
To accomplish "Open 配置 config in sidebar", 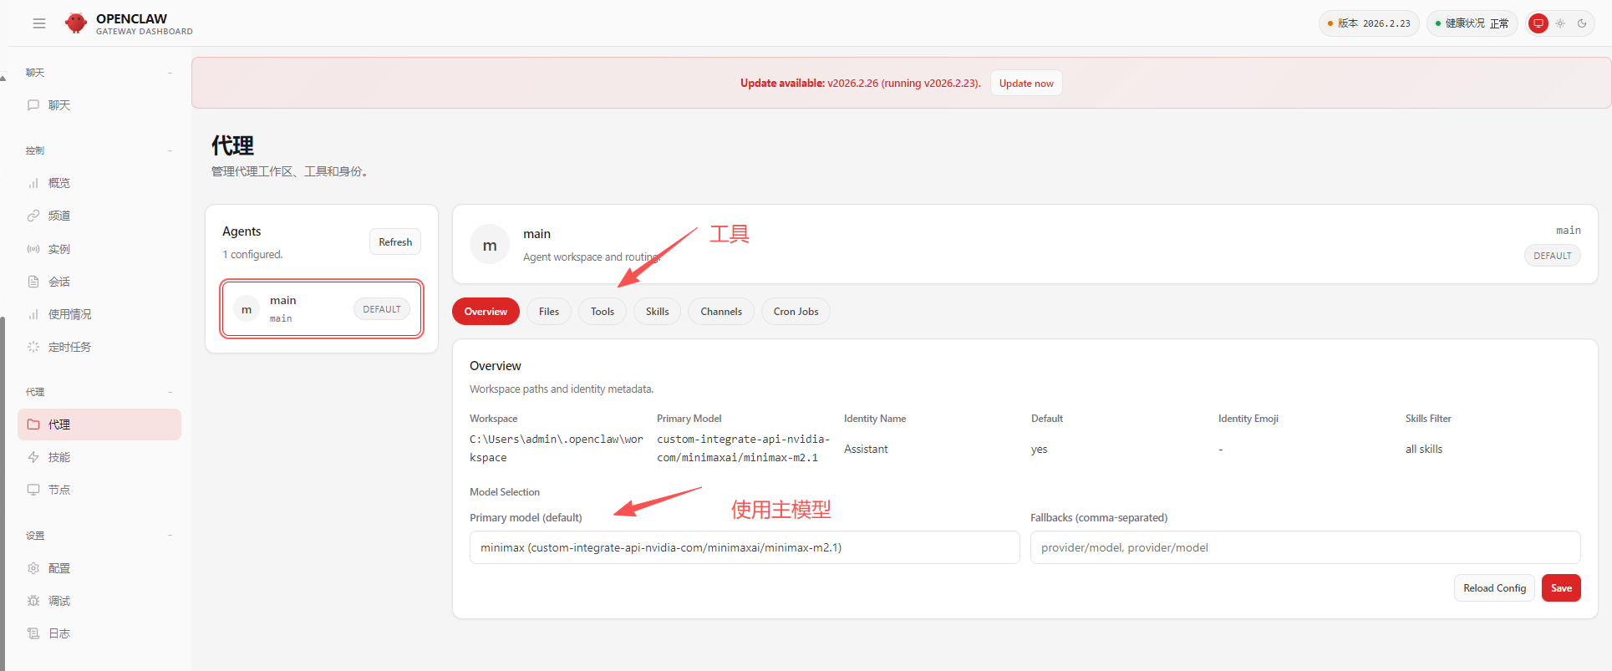I will tap(99, 568).
